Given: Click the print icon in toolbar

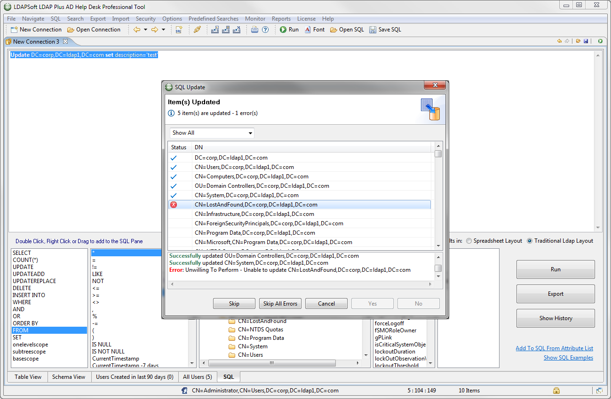Looking at the screenshot, I should (x=254, y=30).
